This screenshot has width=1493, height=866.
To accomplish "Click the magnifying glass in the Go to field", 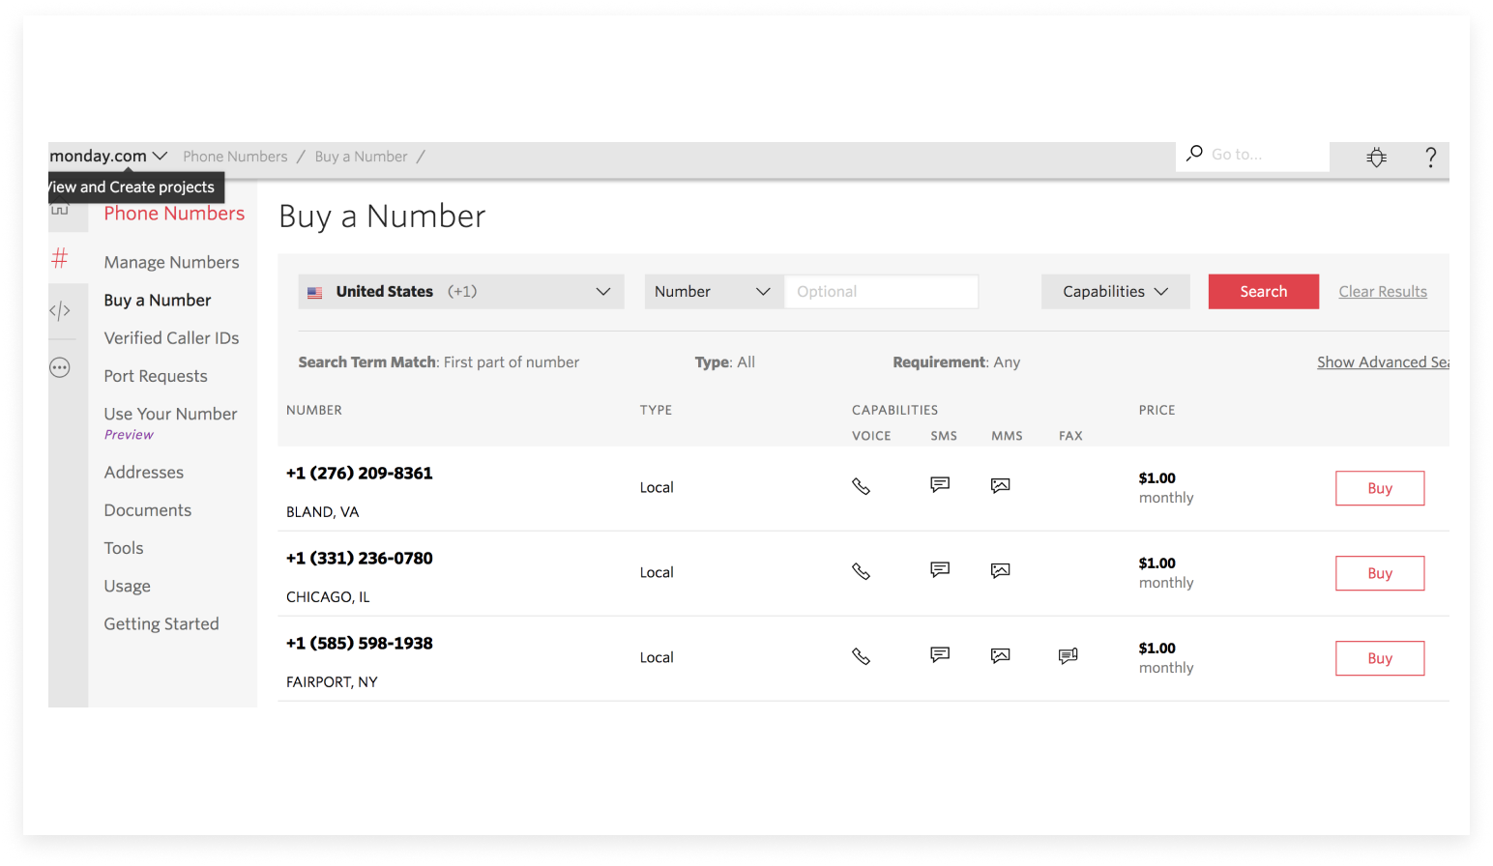I will pos(1194,154).
